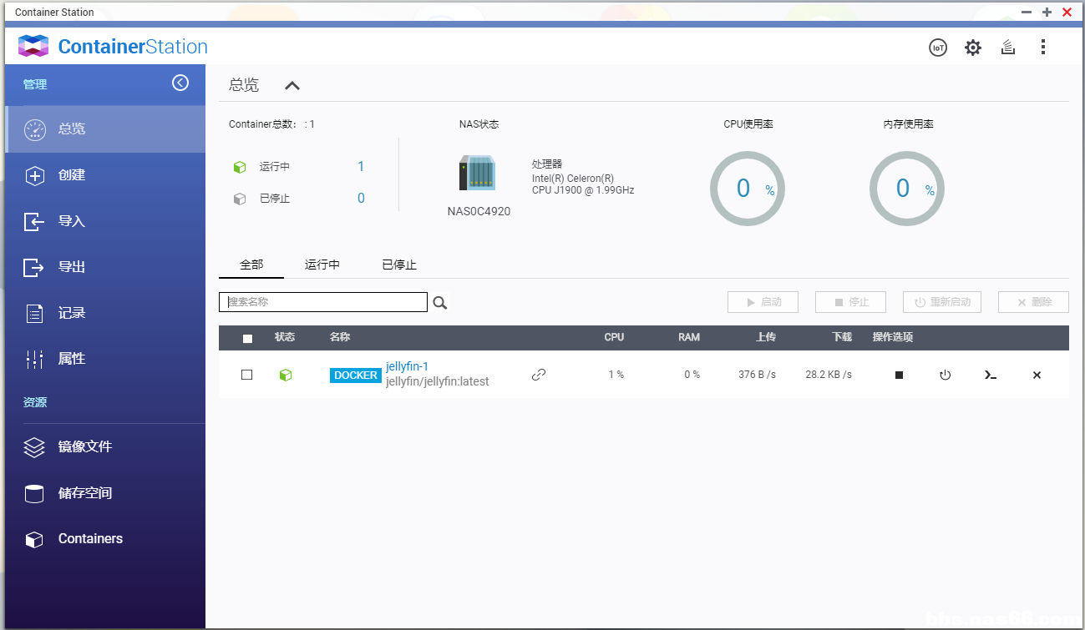1085x630 pixels.
Task: Click the 状态 column header
Action: click(x=285, y=337)
